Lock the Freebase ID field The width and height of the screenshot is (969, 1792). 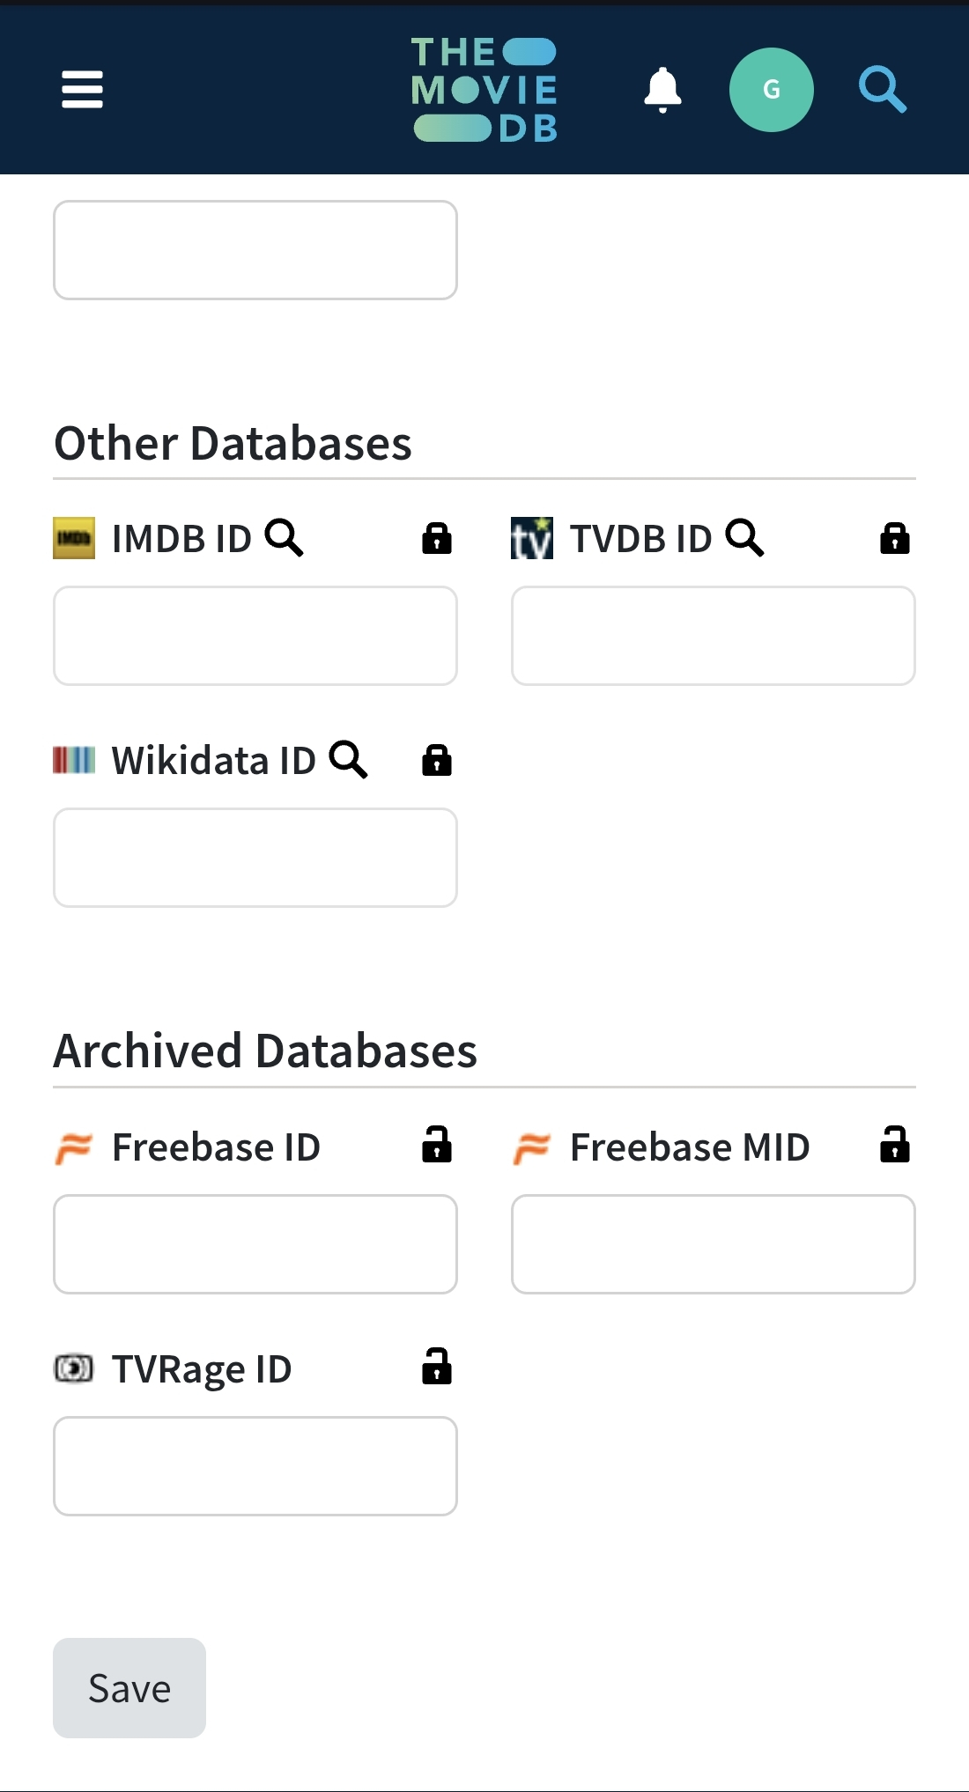[x=437, y=1145]
